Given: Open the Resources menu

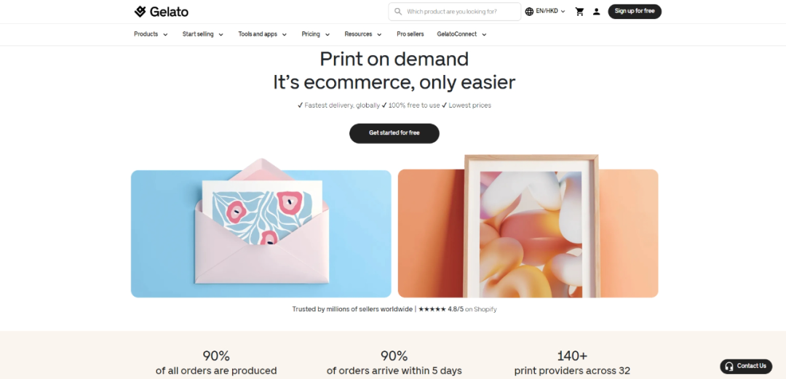Looking at the screenshot, I should tap(363, 34).
